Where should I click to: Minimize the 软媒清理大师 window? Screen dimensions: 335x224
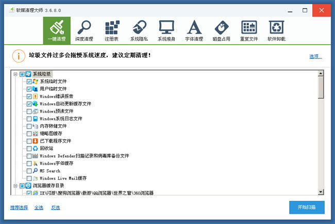tap(290, 10)
